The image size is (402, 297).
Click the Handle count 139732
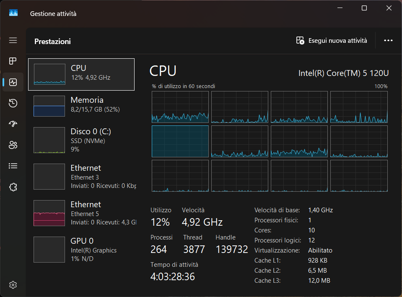click(232, 249)
